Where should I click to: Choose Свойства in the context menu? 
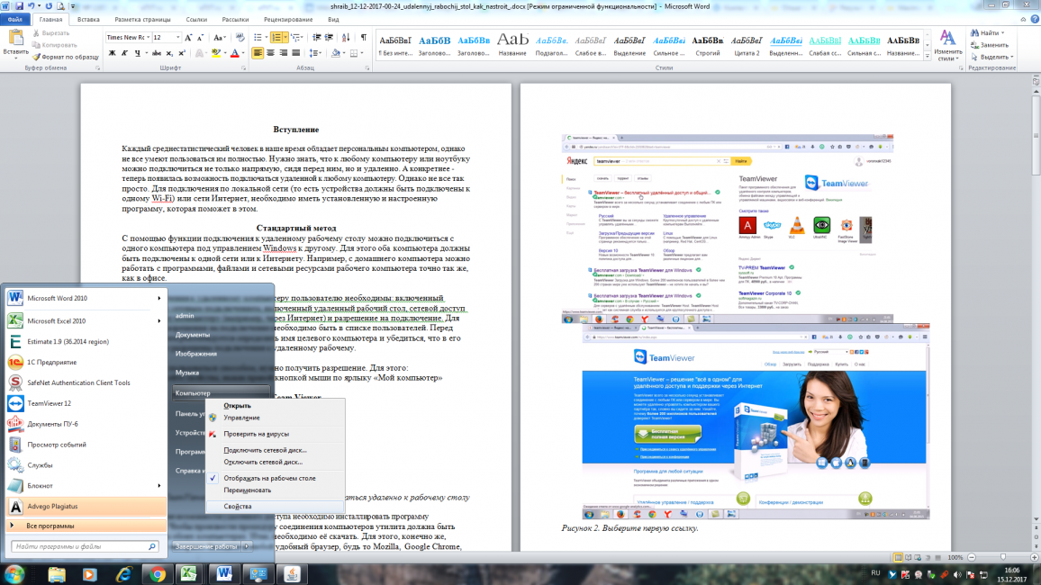[x=275, y=507]
